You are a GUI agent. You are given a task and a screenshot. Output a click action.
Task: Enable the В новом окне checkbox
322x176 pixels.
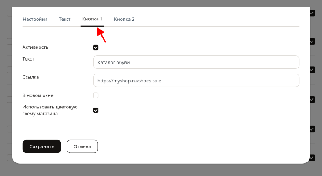tap(96, 95)
